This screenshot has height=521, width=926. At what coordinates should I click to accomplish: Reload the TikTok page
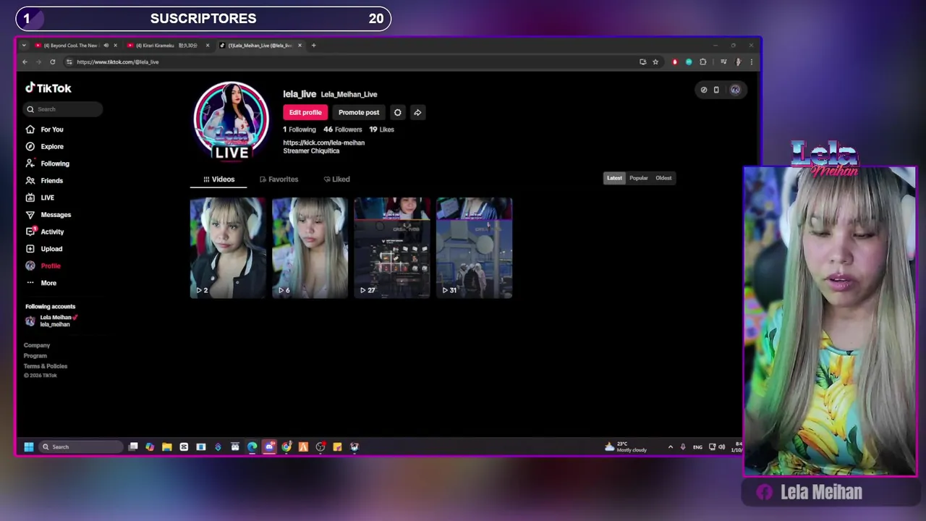click(52, 62)
